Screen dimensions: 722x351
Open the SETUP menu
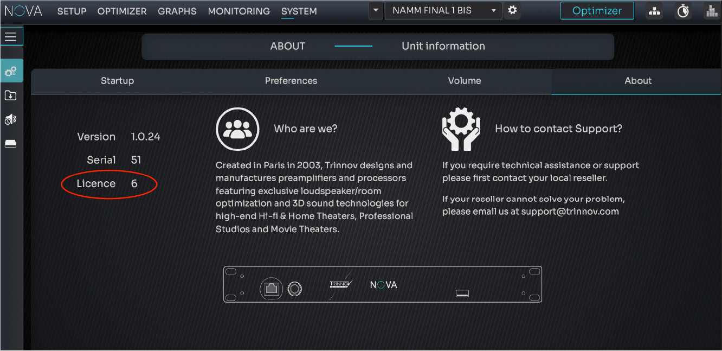[72, 11]
